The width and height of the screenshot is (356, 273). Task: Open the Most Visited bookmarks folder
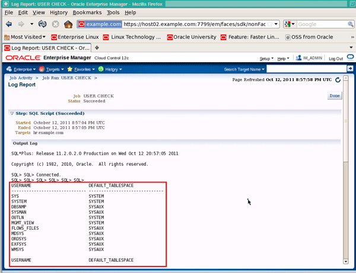tap(25, 37)
